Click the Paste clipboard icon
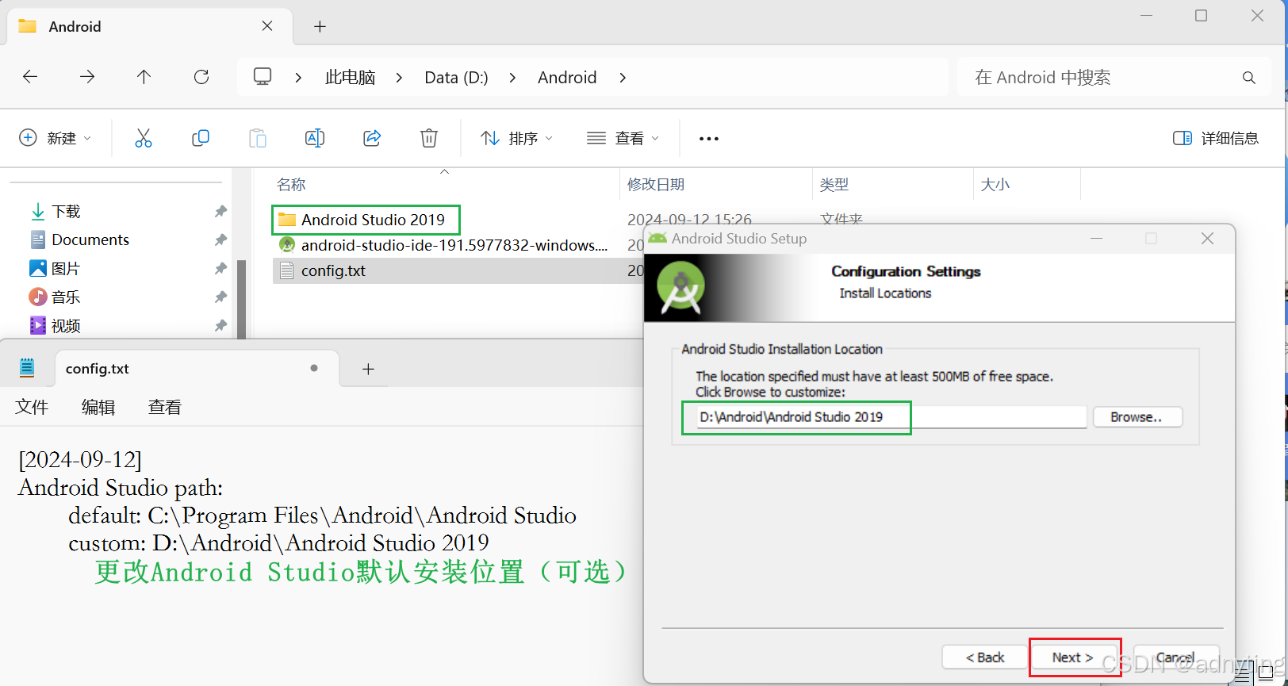 pyautogui.click(x=258, y=138)
